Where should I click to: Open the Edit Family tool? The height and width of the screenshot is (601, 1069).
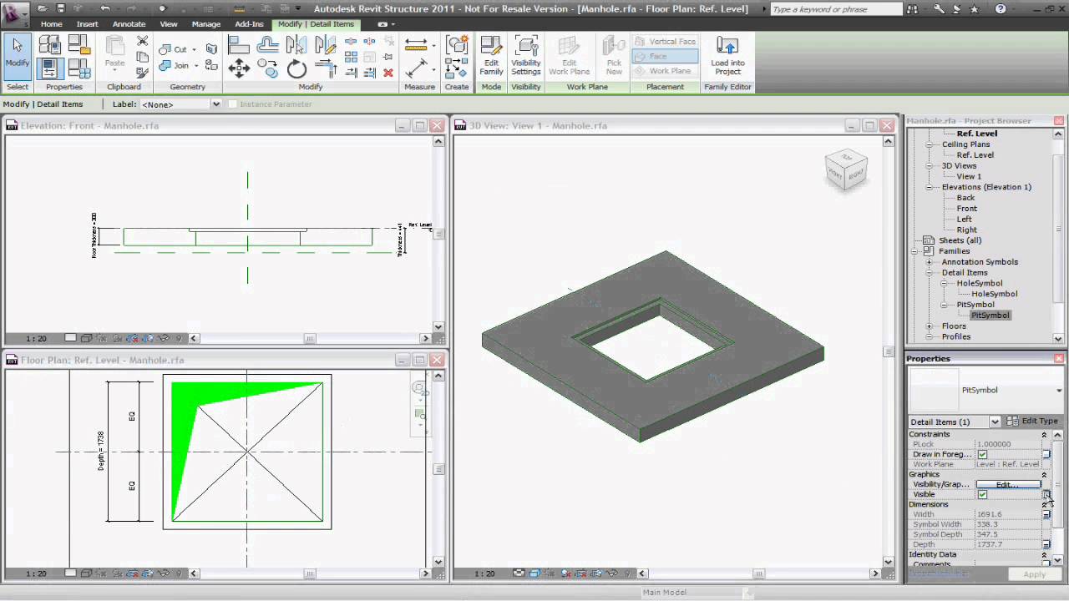tap(491, 54)
